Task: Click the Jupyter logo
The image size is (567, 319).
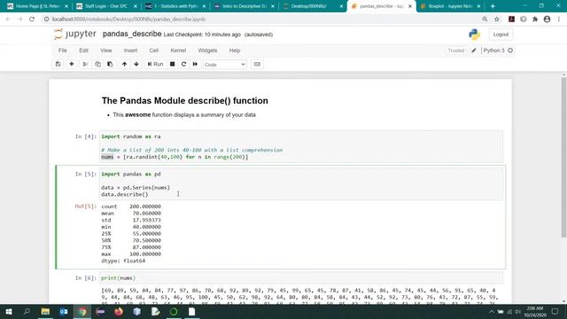Action: pyautogui.click(x=75, y=34)
